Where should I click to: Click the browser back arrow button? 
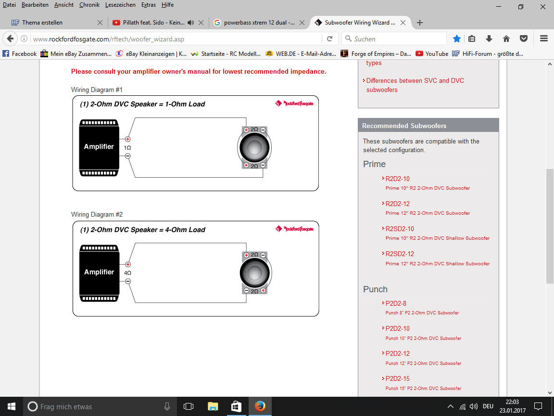coord(10,39)
